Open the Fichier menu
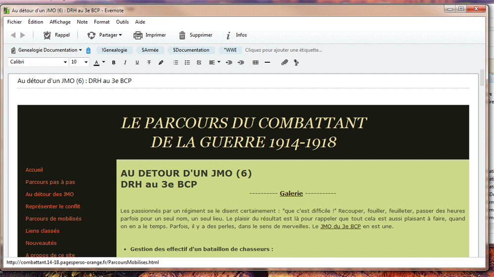Viewport: 494px width, 277px height. coord(14,22)
